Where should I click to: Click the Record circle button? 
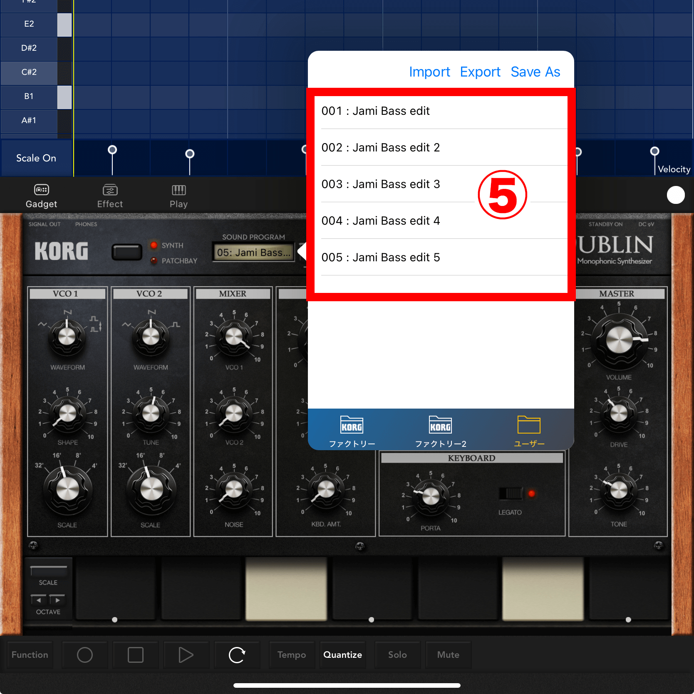(x=85, y=655)
